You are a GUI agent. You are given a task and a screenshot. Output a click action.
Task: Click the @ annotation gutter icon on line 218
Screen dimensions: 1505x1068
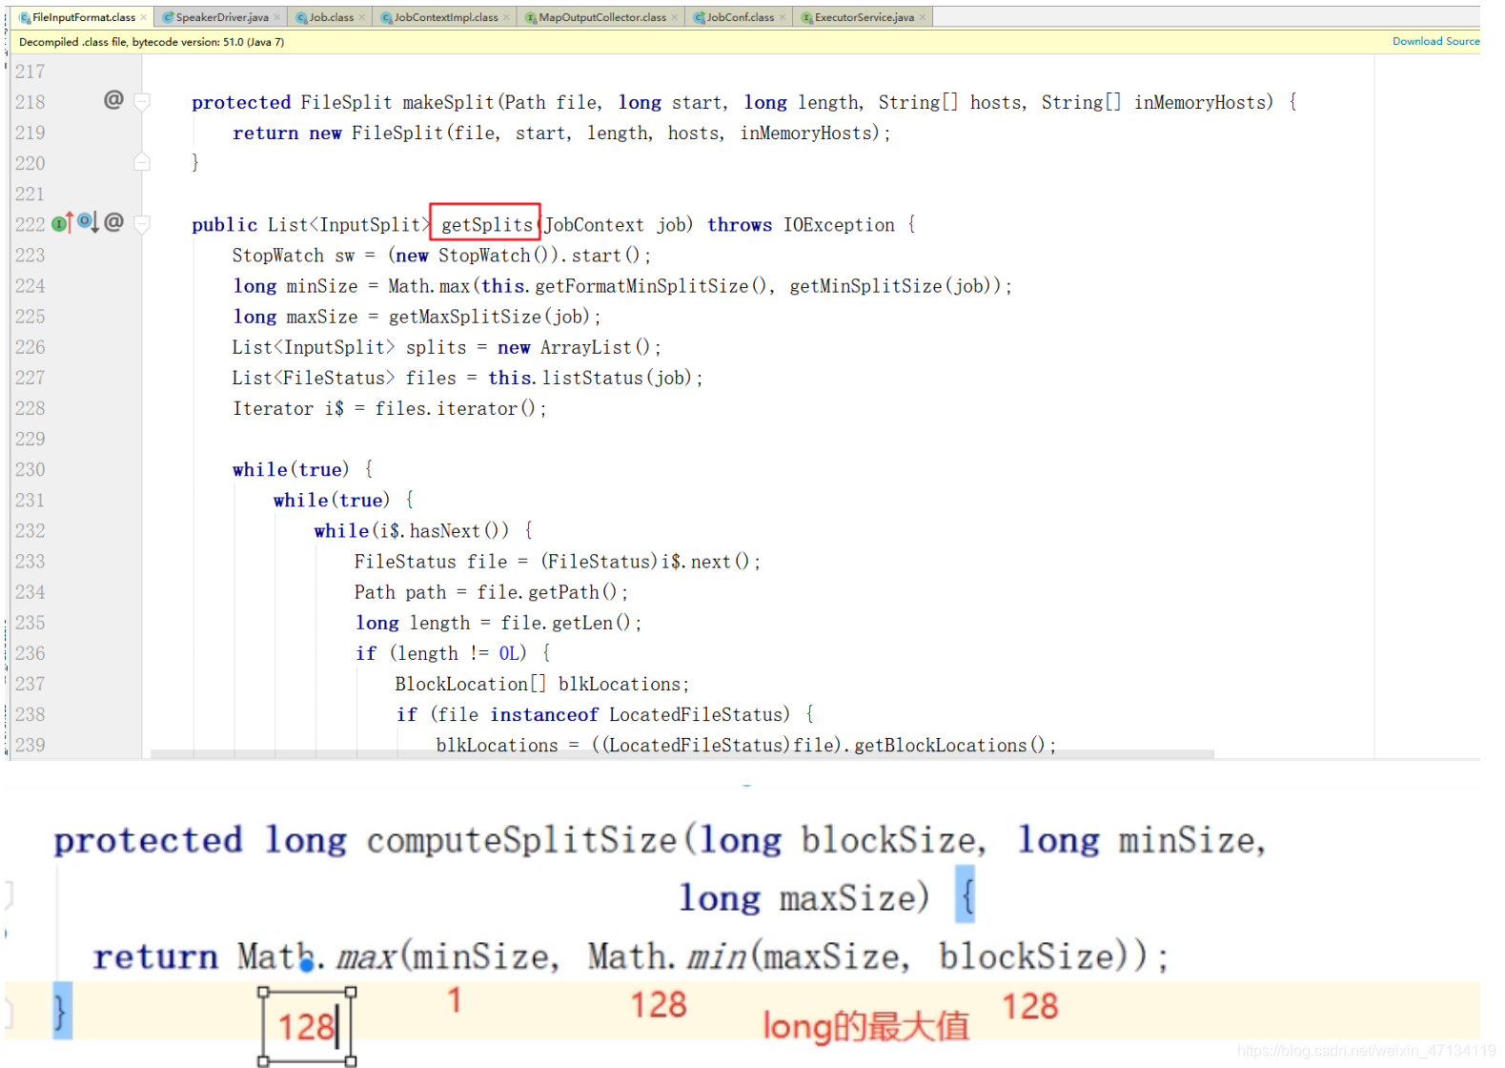click(x=113, y=99)
